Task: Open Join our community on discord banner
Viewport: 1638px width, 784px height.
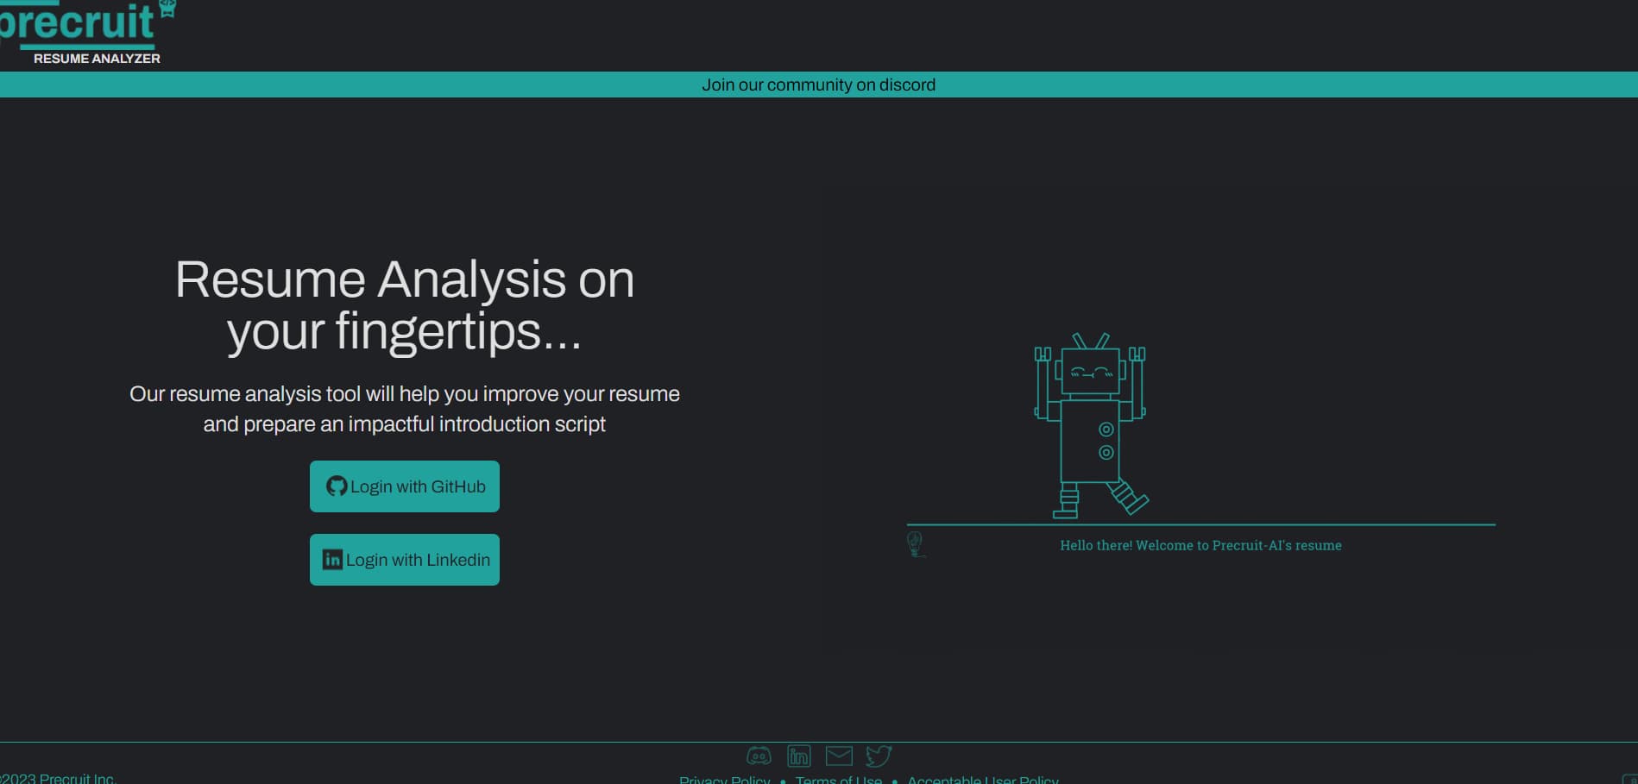Action: (818, 85)
